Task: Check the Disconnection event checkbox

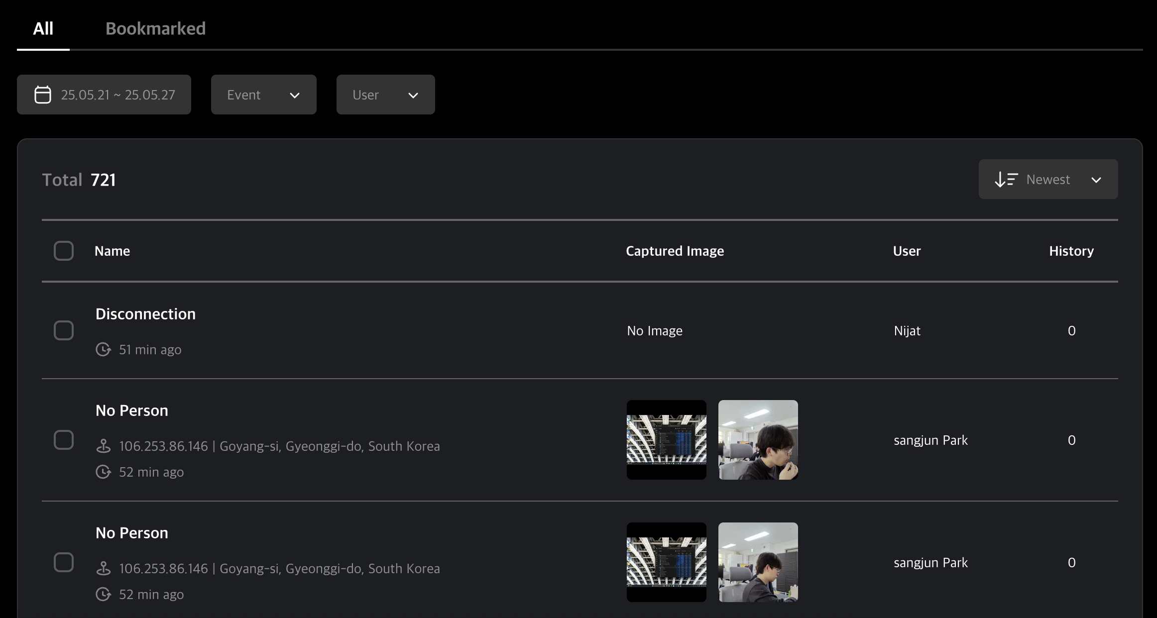Action: click(64, 330)
